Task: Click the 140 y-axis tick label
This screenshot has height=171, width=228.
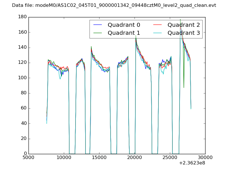Action: 23,48
